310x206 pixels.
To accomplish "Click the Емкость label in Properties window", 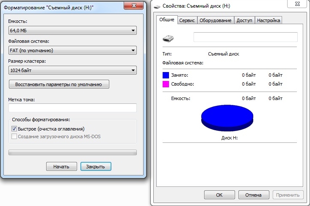I will pyautogui.click(x=180, y=98).
